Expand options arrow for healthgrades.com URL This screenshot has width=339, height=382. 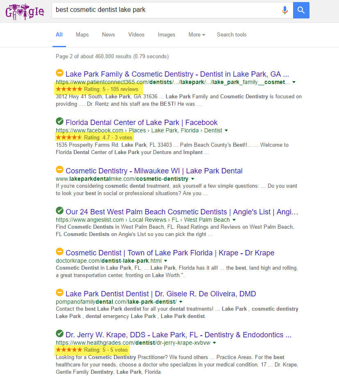[214, 343]
